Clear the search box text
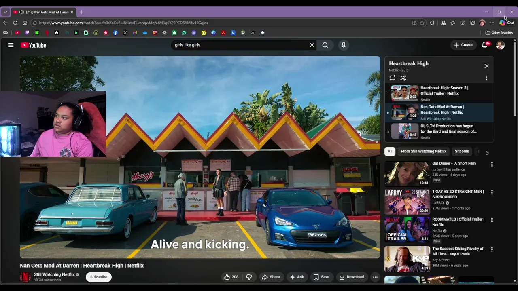This screenshot has width=518, height=291. click(x=312, y=45)
